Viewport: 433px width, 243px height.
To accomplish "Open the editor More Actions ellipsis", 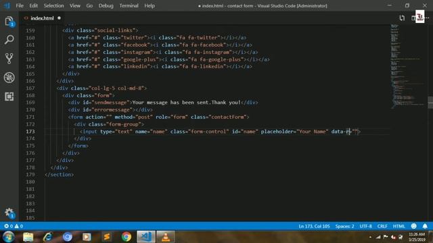I will coord(428,18).
